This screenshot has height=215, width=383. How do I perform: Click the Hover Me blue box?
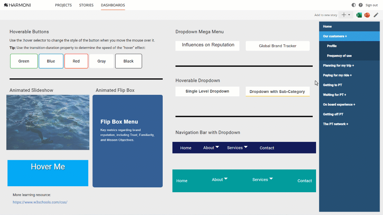[x=48, y=173]
